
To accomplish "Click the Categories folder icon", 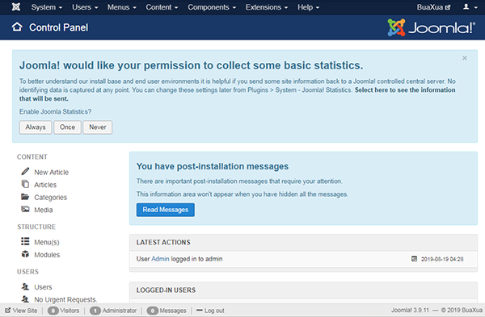I will point(25,197).
